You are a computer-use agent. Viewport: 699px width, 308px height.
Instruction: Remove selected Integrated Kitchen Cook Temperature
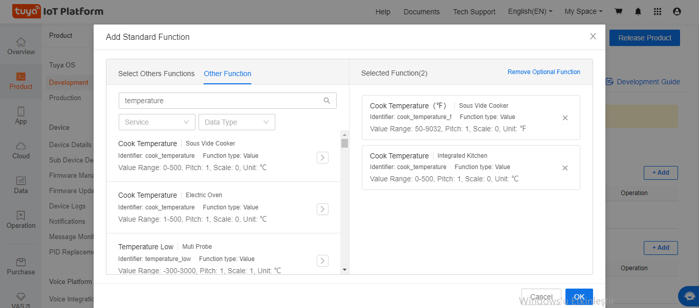click(x=565, y=168)
